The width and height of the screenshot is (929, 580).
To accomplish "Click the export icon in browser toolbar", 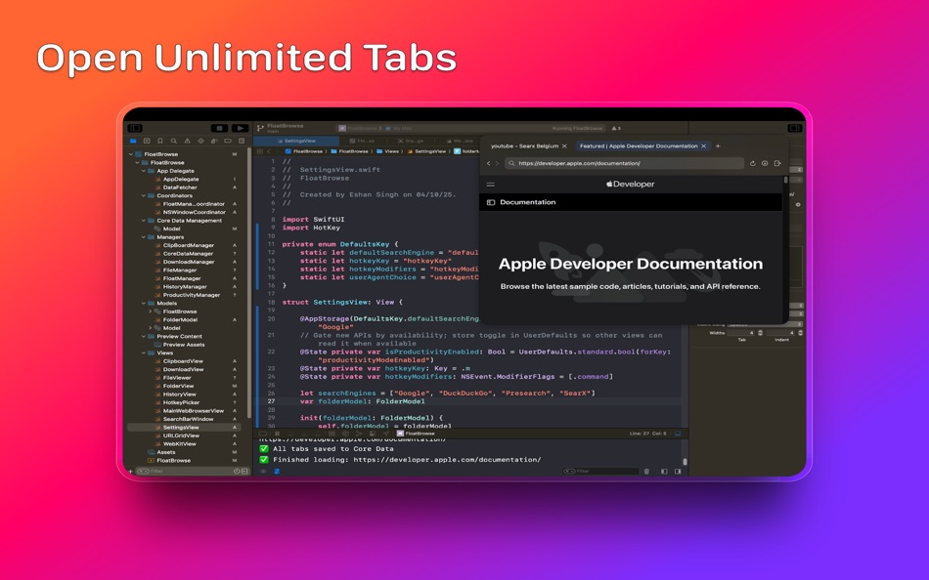I will coord(777,163).
